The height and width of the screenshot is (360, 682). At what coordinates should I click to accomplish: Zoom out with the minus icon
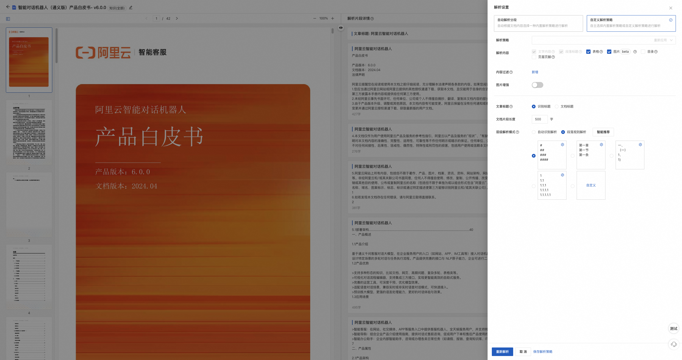tap(314, 18)
